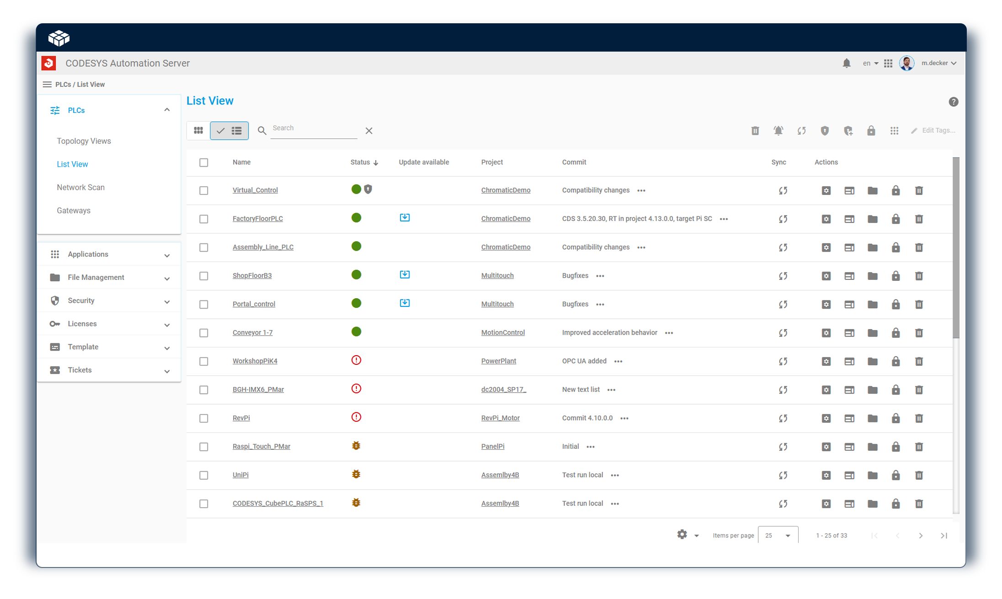Go to Topology Views menu item

(84, 141)
